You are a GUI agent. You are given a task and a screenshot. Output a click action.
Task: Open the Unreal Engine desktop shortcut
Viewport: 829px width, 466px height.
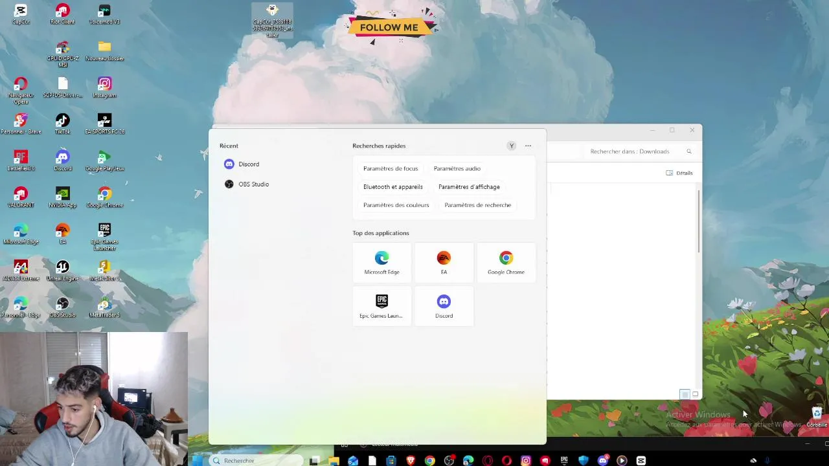62,271
